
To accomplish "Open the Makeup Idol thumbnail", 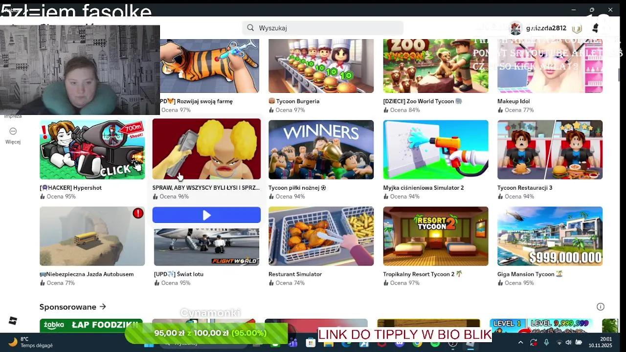I will pyautogui.click(x=550, y=66).
